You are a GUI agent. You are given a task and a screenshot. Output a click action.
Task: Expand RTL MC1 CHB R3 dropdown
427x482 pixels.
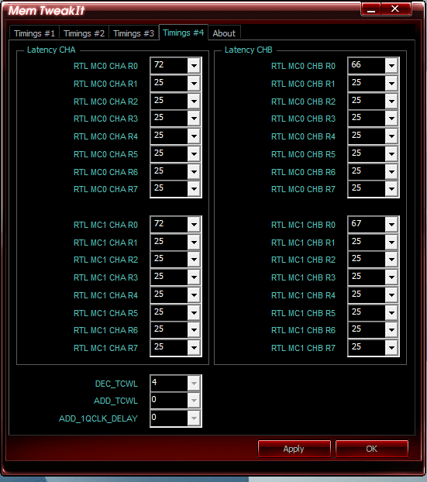pos(391,277)
